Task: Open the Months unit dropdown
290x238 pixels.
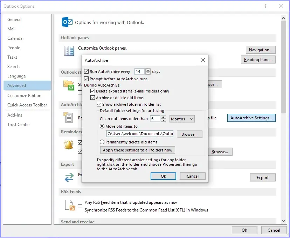Action: (182, 119)
